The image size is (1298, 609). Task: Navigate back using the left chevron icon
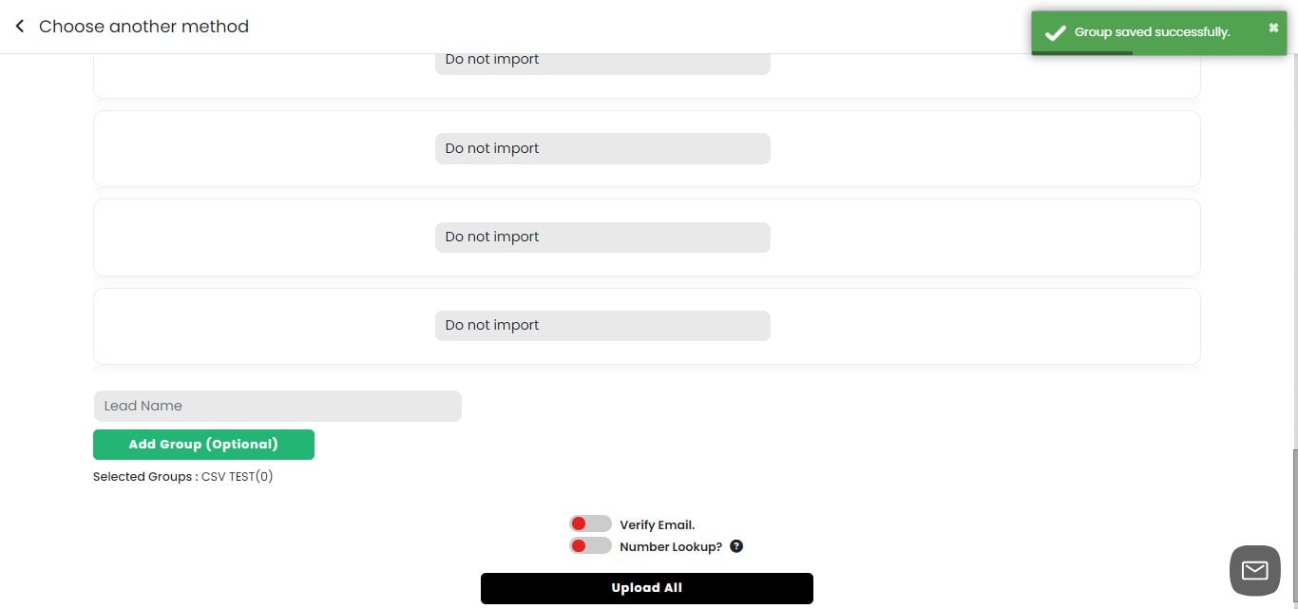[20, 26]
